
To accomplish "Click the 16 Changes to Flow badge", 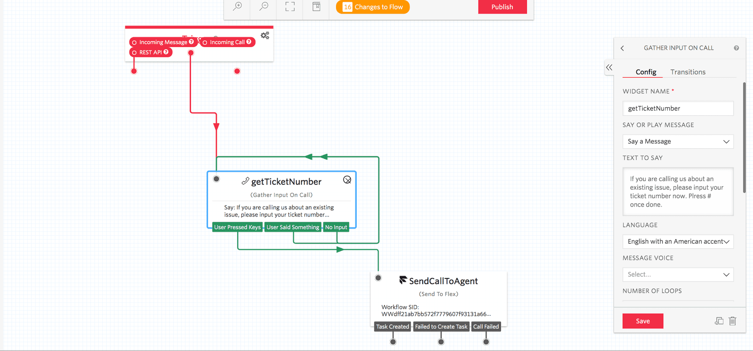I will 373,7.
